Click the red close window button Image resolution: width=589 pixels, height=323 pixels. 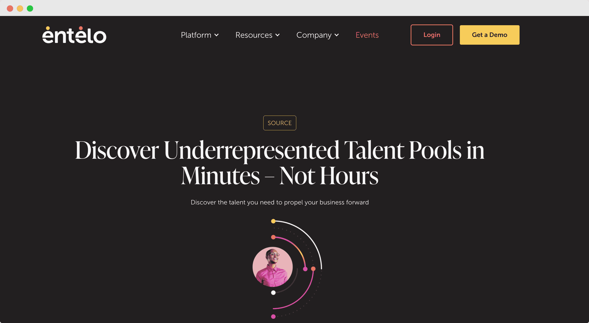pyautogui.click(x=10, y=8)
